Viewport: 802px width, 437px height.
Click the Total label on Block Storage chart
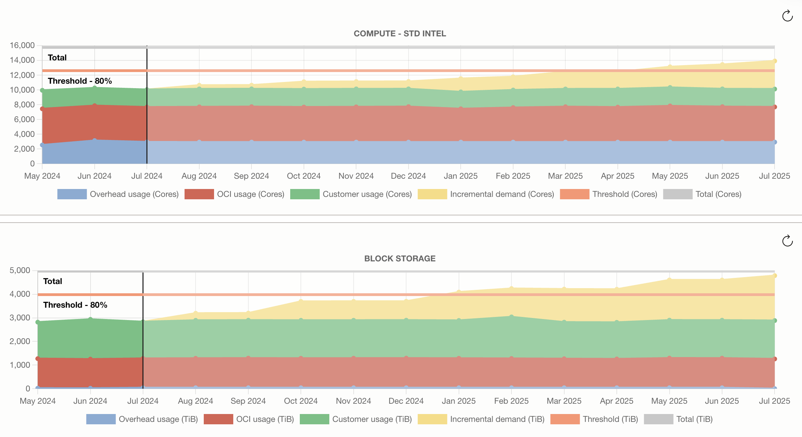pyautogui.click(x=52, y=281)
